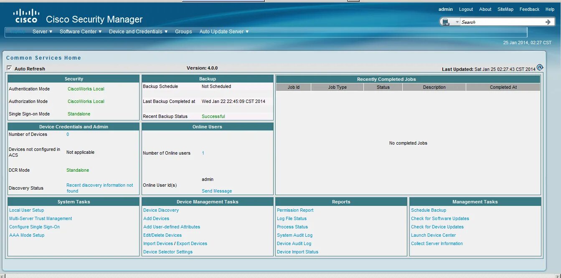The height and width of the screenshot is (278, 561).
Task: Open Device Discovery task
Action: point(161,210)
